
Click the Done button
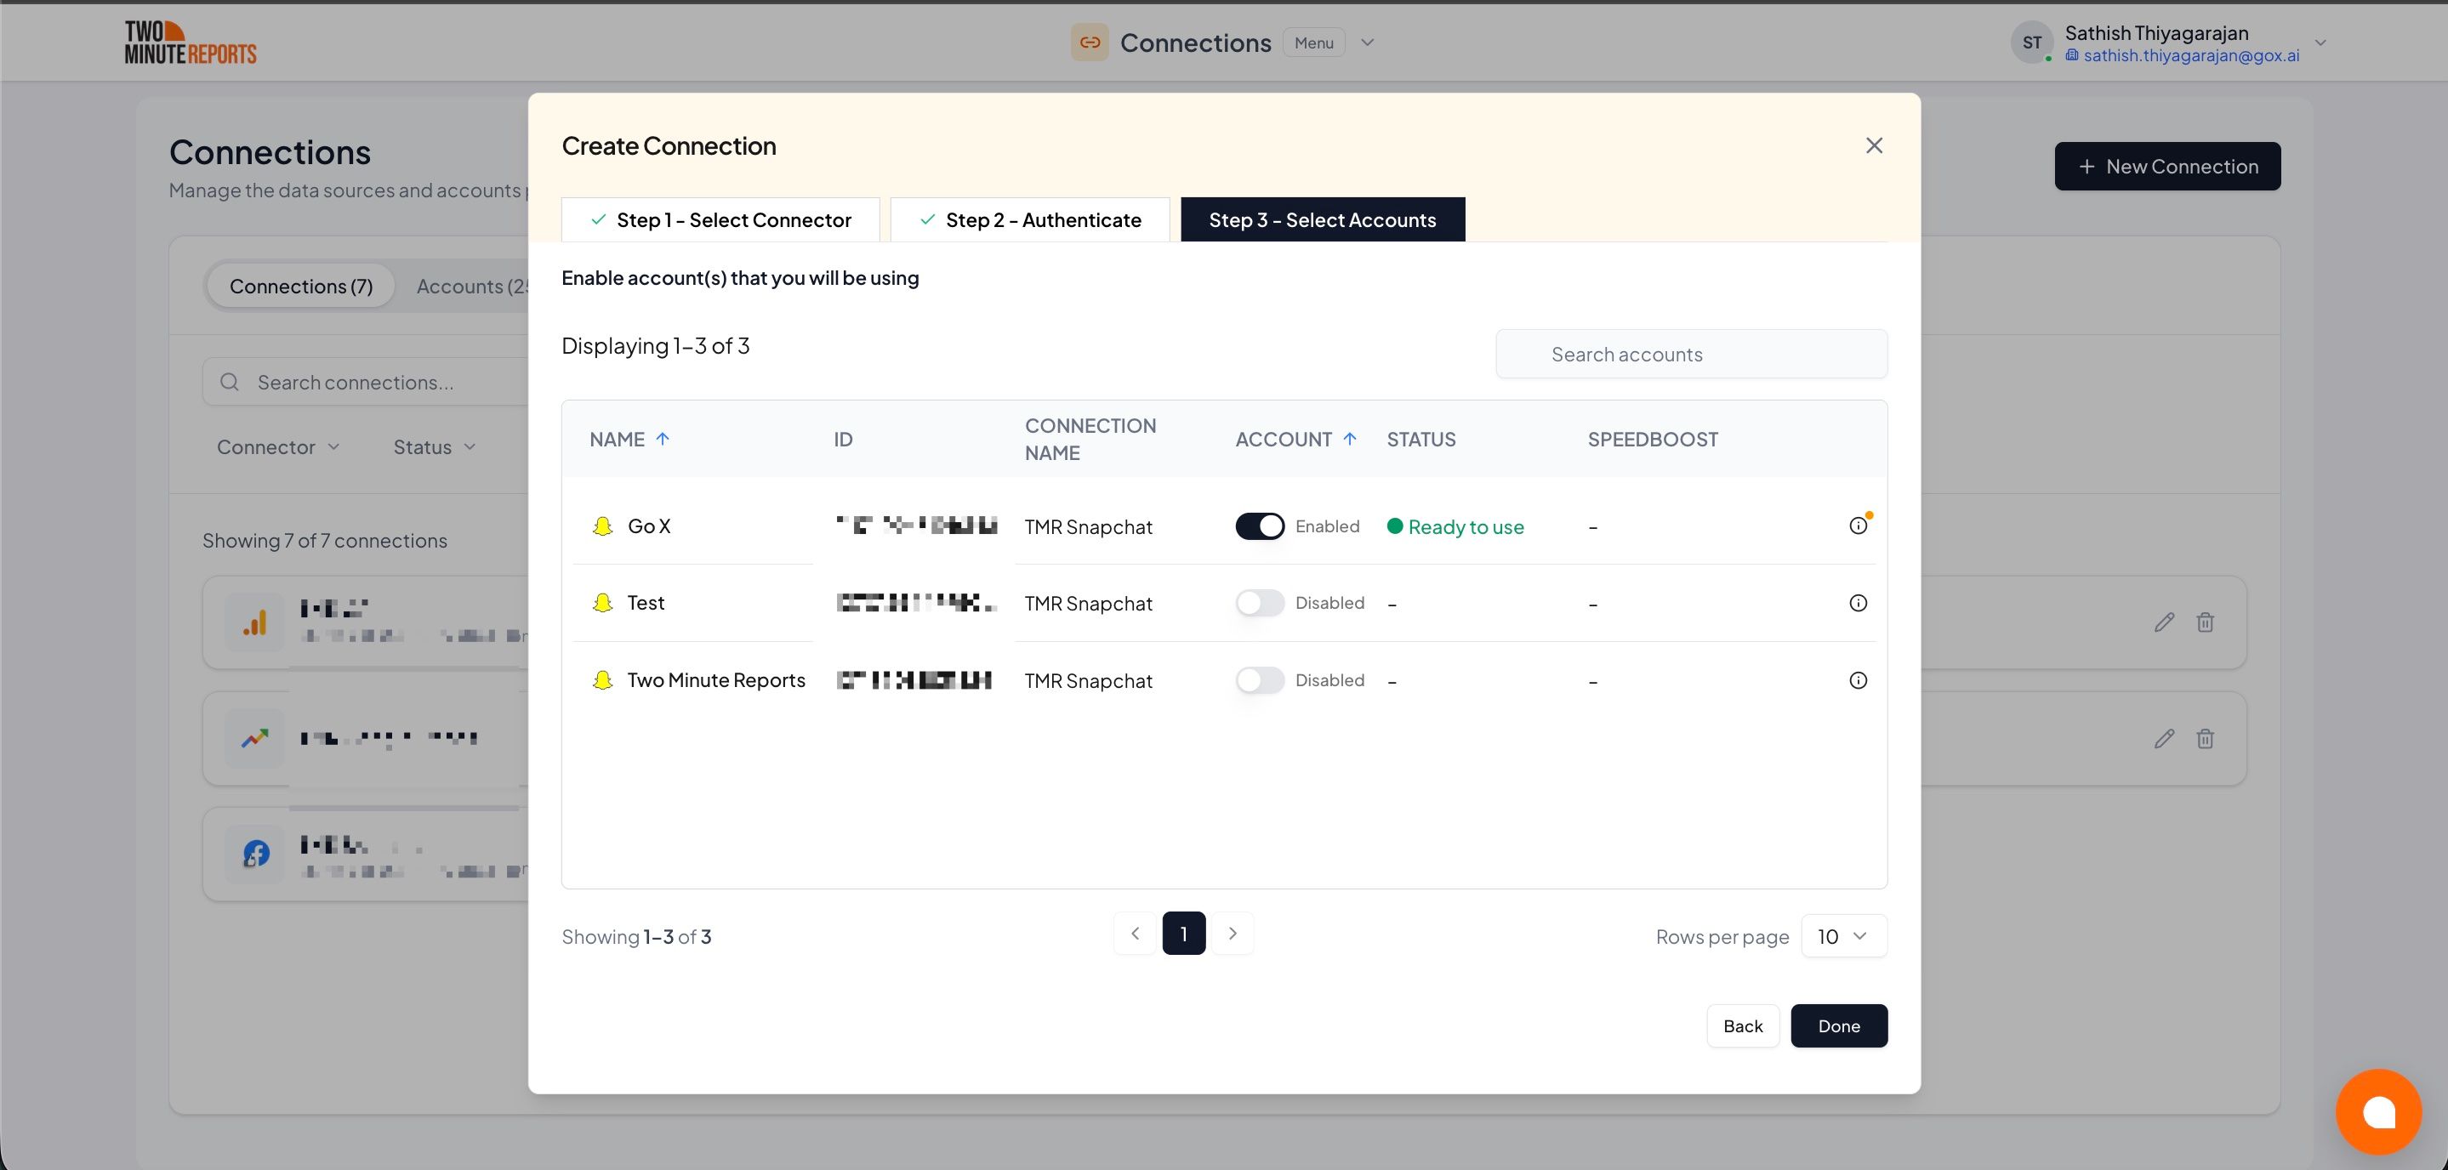pyautogui.click(x=1838, y=1025)
